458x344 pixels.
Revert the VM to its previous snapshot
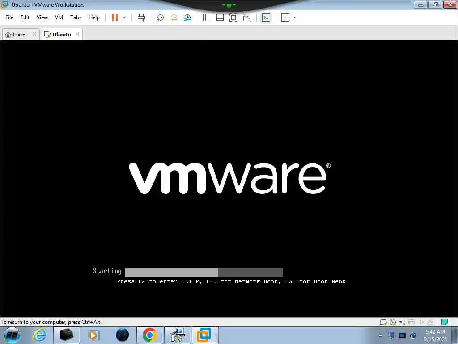(174, 17)
